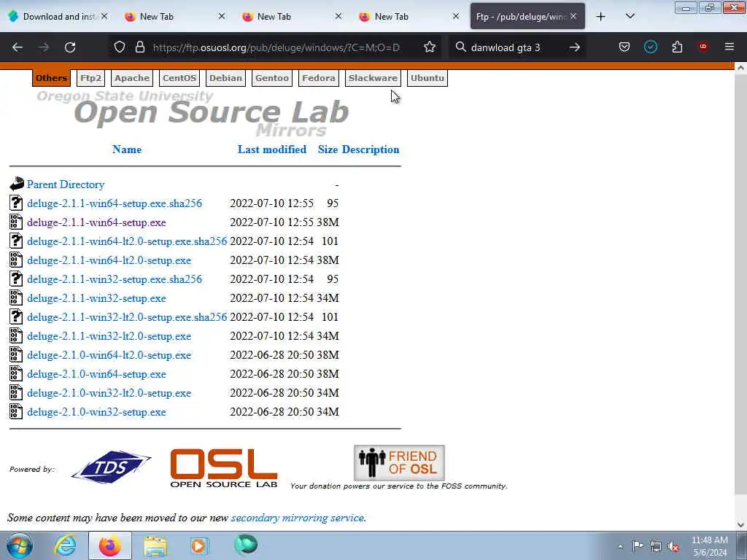The height and width of the screenshot is (560, 747).
Task: Switch to the first New Tab
Action: tap(175, 16)
